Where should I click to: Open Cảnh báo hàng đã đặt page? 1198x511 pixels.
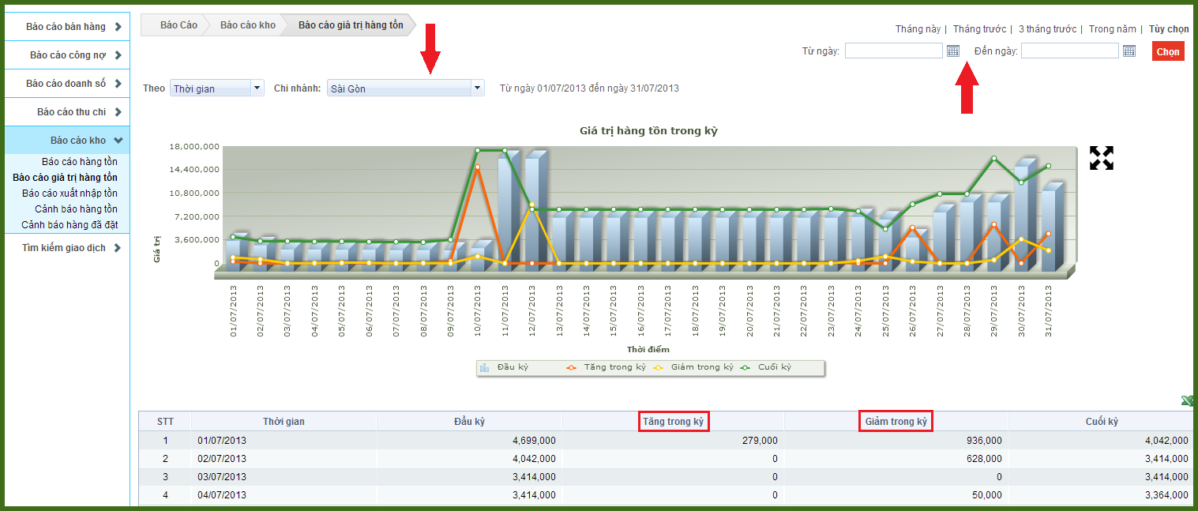coord(69,225)
